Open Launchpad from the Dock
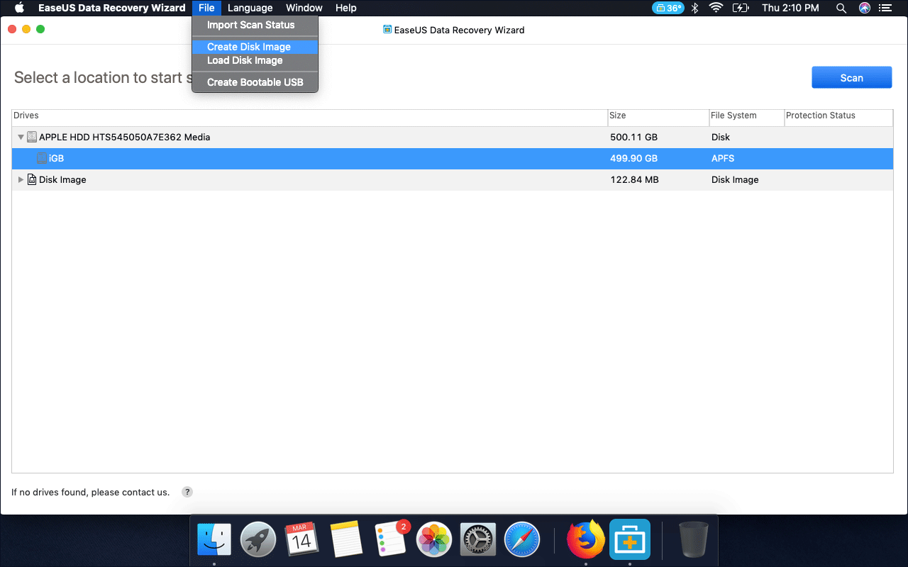 (x=258, y=539)
